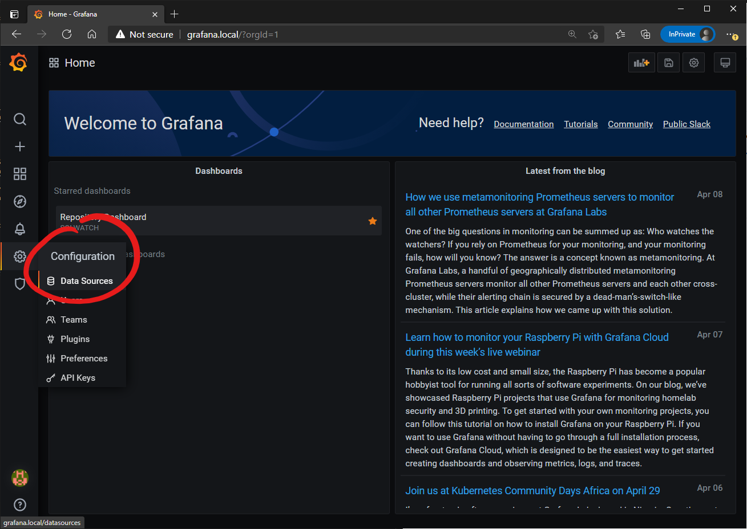The image size is (747, 529).
Task: Click the Save dashboard icon
Action: click(669, 63)
